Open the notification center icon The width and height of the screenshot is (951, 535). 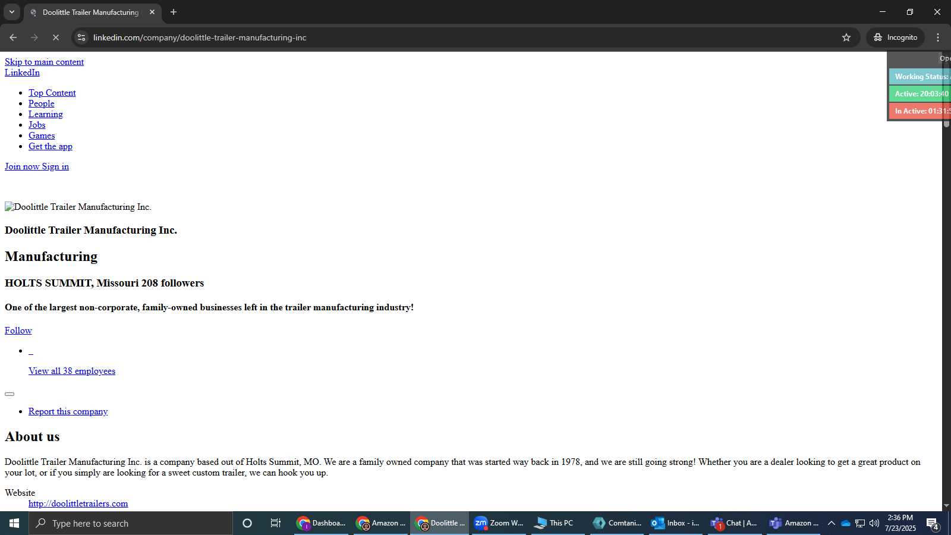coord(933,523)
